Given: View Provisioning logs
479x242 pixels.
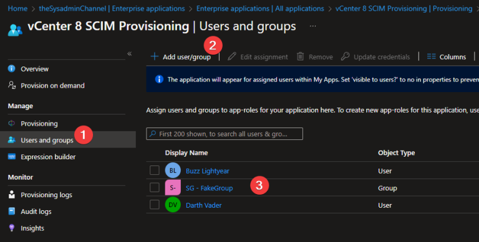Looking at the screenshot, I should tap(46, 195).
